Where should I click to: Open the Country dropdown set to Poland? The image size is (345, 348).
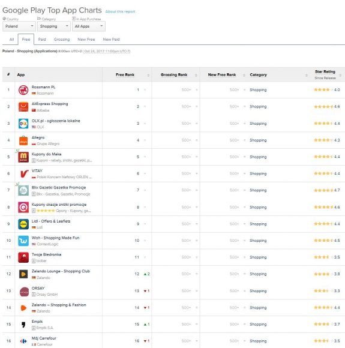[19, 26]
